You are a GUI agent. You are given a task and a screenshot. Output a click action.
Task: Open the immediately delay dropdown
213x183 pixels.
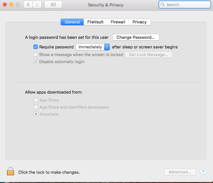(93, 47)
